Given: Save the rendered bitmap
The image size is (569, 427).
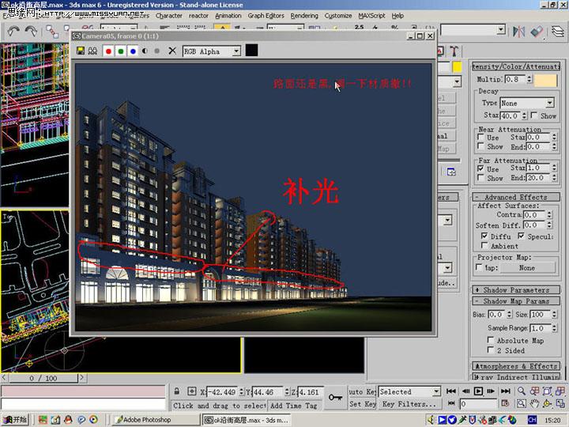Looking at the screenshot, I should pos(81,51).
